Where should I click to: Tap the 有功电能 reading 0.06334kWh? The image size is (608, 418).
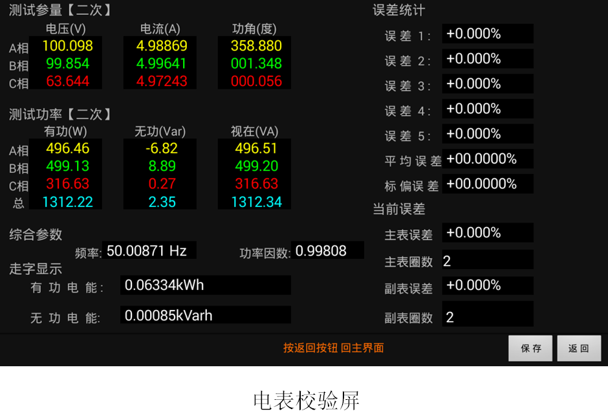click(205, 285)
